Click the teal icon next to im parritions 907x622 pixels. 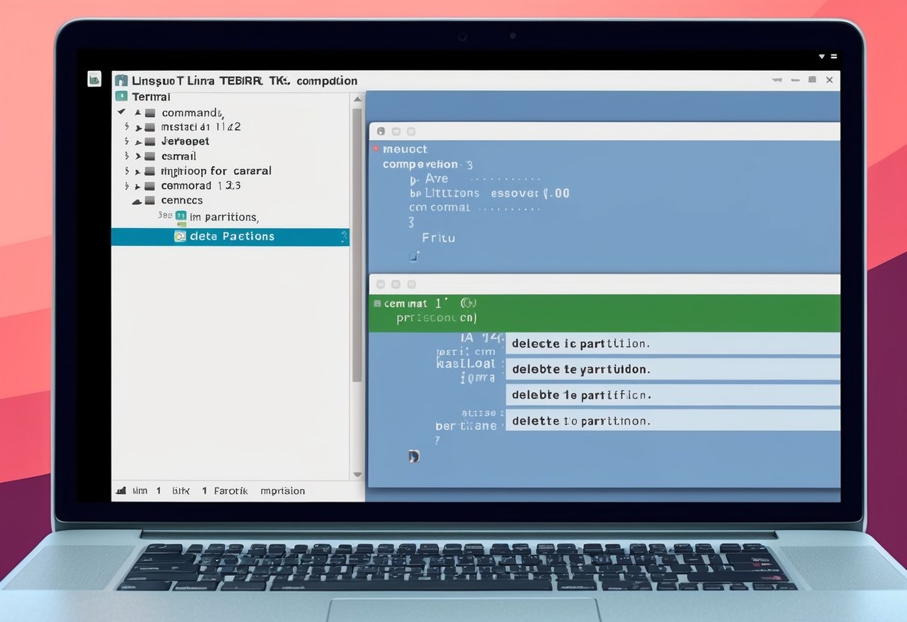pos(180,215)
